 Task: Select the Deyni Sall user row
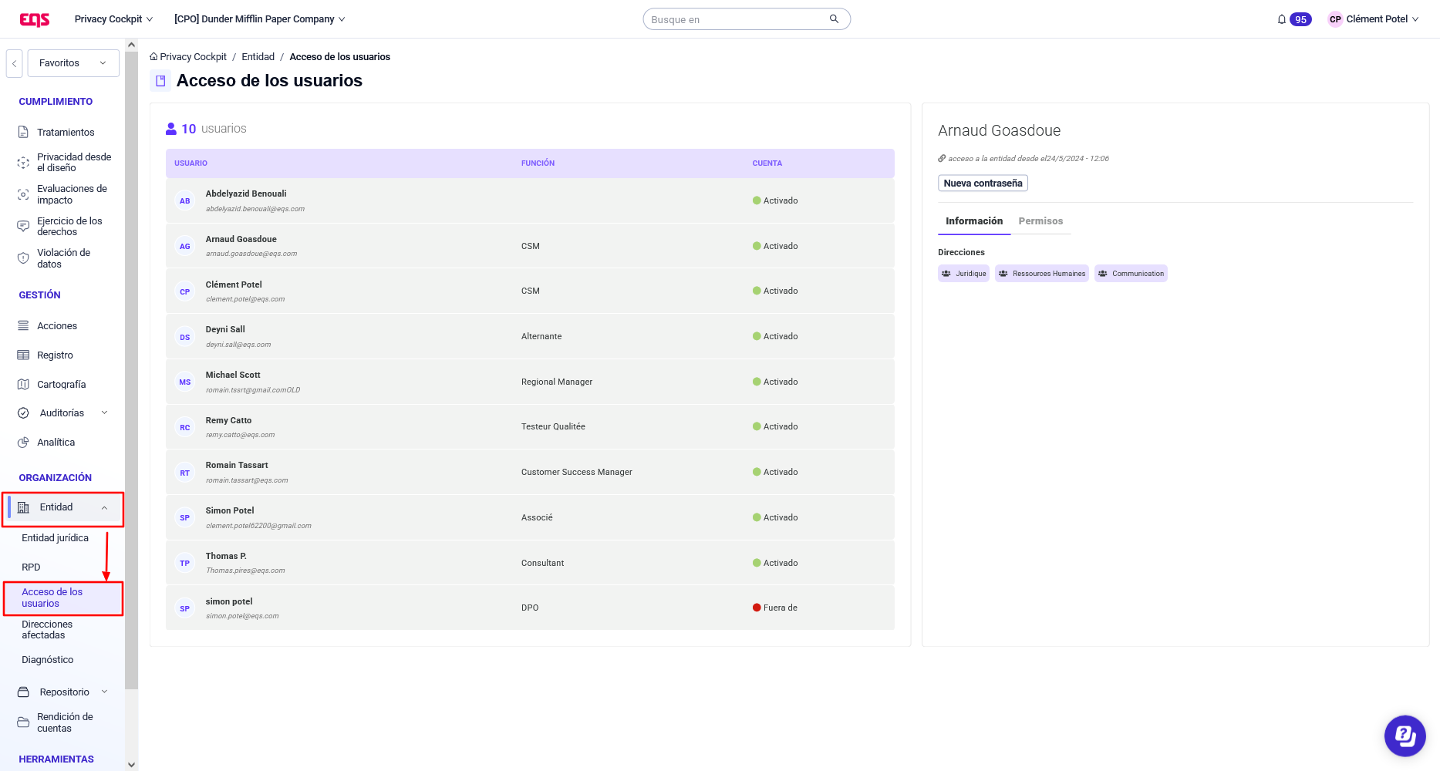[x=530, y=337]
